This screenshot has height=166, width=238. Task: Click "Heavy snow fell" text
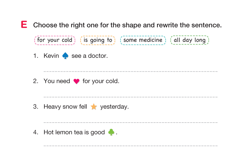65,107
